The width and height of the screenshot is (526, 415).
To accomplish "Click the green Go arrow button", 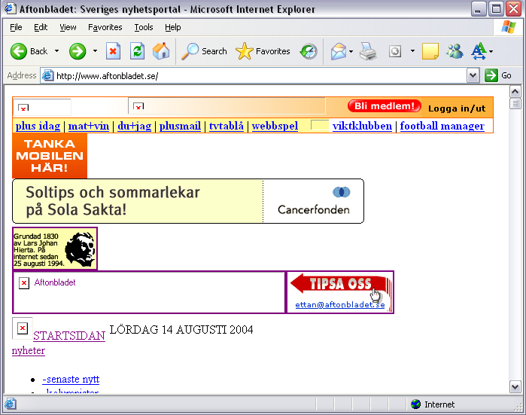I will [491, 75].
